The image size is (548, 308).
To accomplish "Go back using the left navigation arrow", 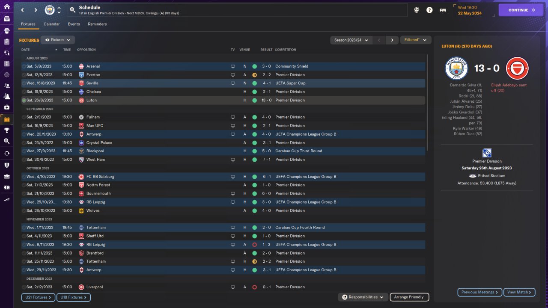I will [22, 10].
